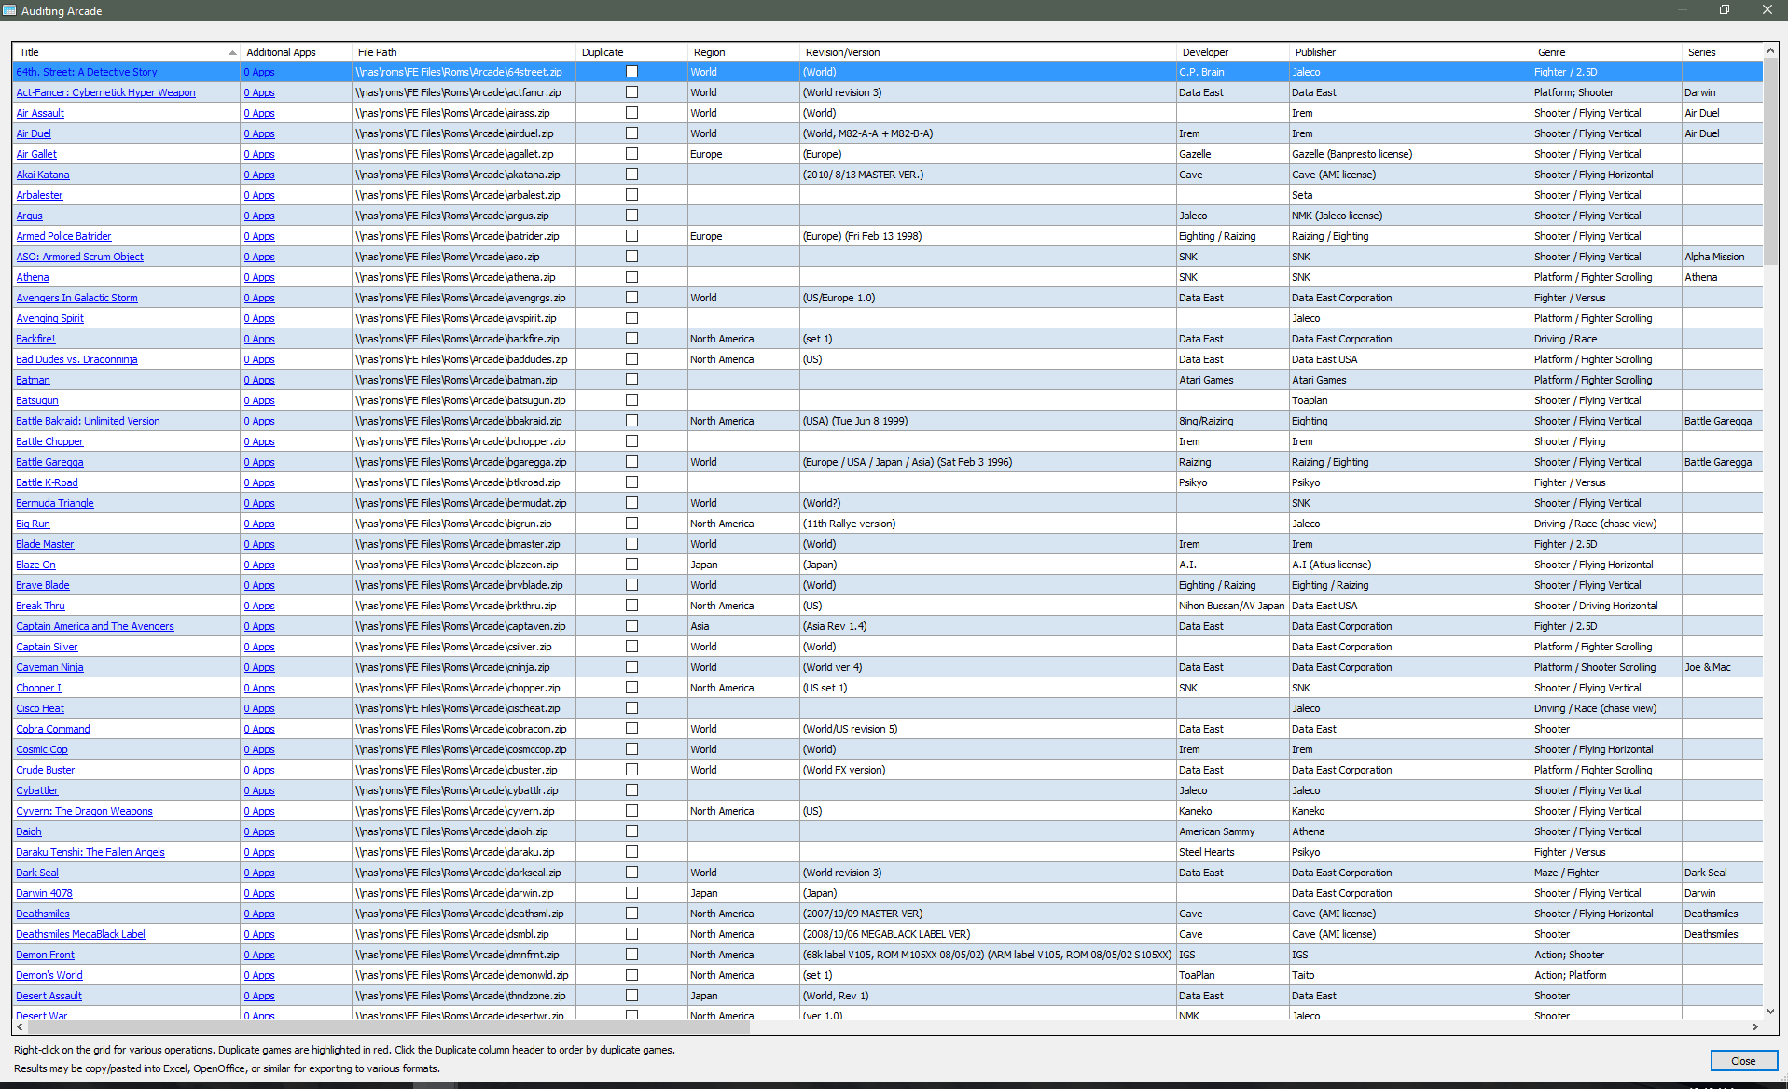Open the 0 Apps link for Caveman Ninja

click(259, 667)
